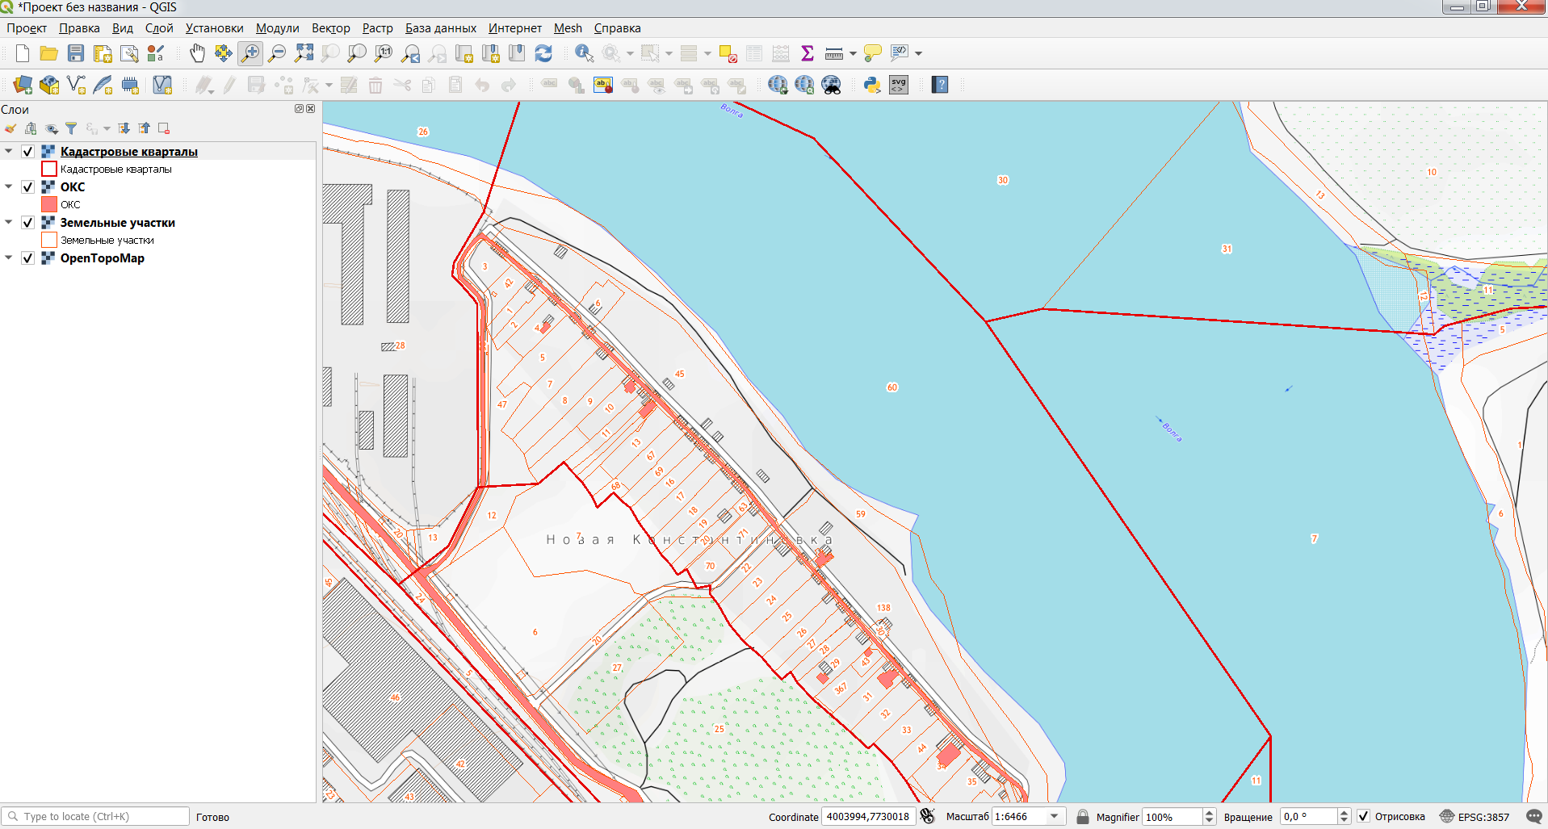Click the Refresh map icon
The height and width of the screenshot is (829, 1548).
click(543, 53)
